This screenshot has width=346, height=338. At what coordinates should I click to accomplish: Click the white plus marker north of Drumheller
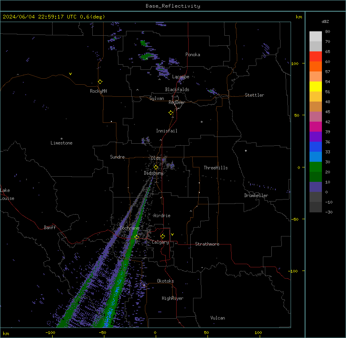point(246,151)
